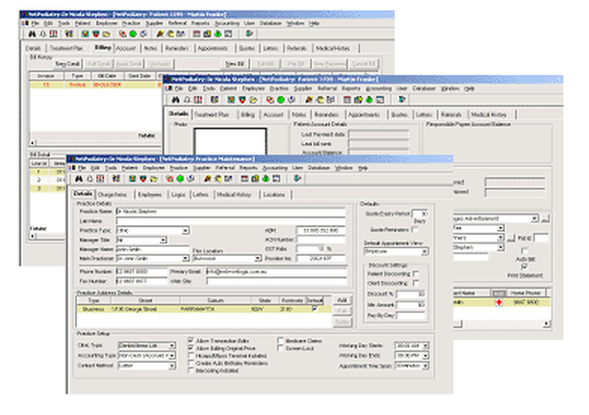589x415 pixels.
Task: Open Clinic Type dropdown
Action: coord(172,345)
